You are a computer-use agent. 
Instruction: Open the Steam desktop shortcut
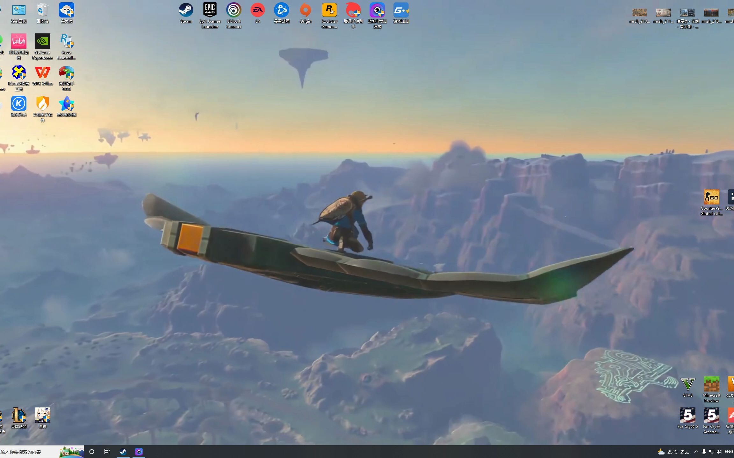pos(186,11)
